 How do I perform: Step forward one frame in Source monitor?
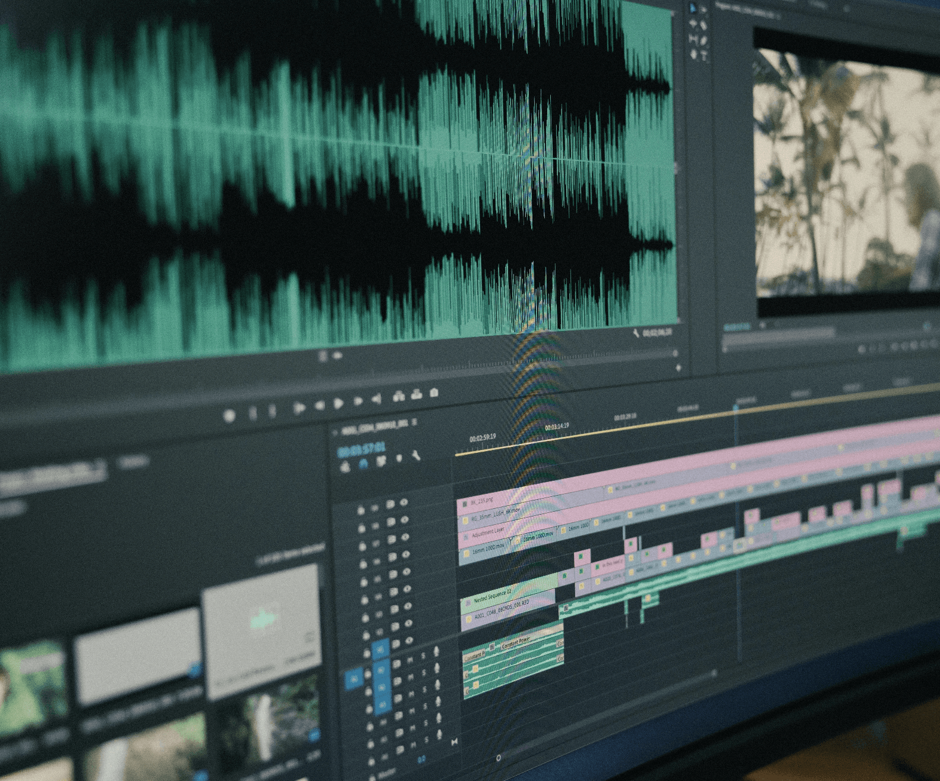tap(358, 401)
